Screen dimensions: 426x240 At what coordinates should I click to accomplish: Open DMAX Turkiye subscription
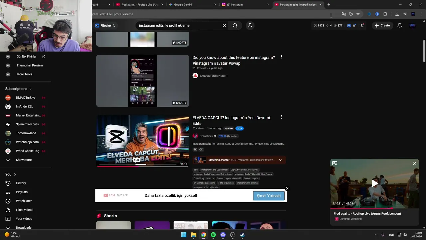(25, 98)
